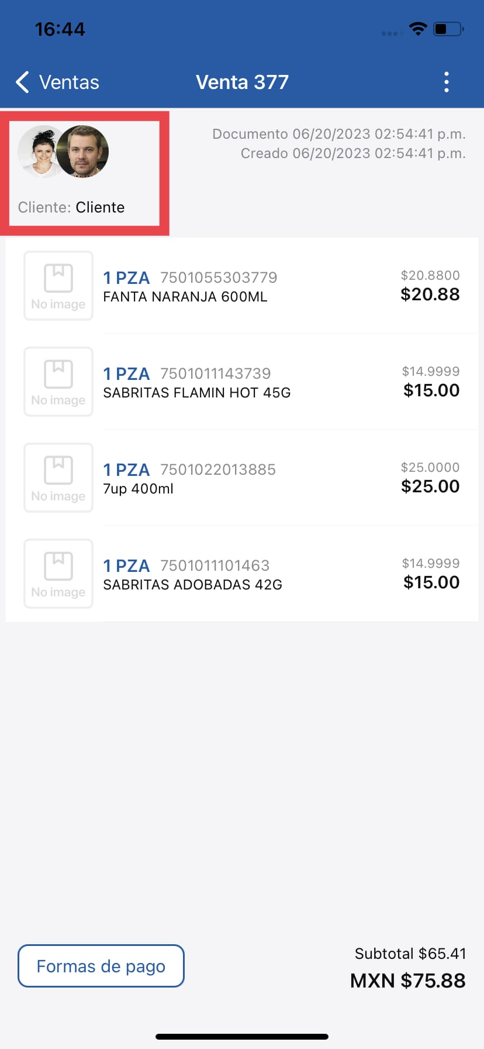Open the Formas de pago button
Screen dimensions: 484x1049
pyautogui.click(x=101, y=966)
